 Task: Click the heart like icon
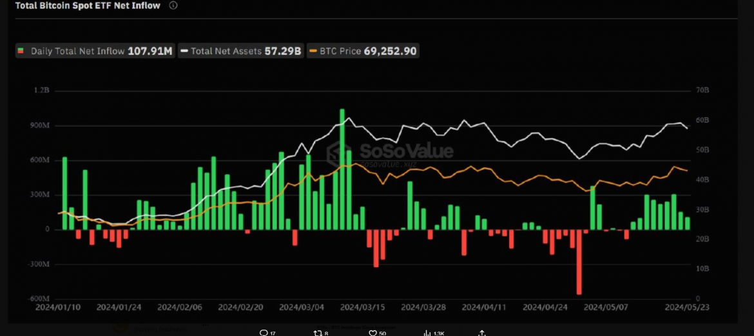tap(372, 332)
